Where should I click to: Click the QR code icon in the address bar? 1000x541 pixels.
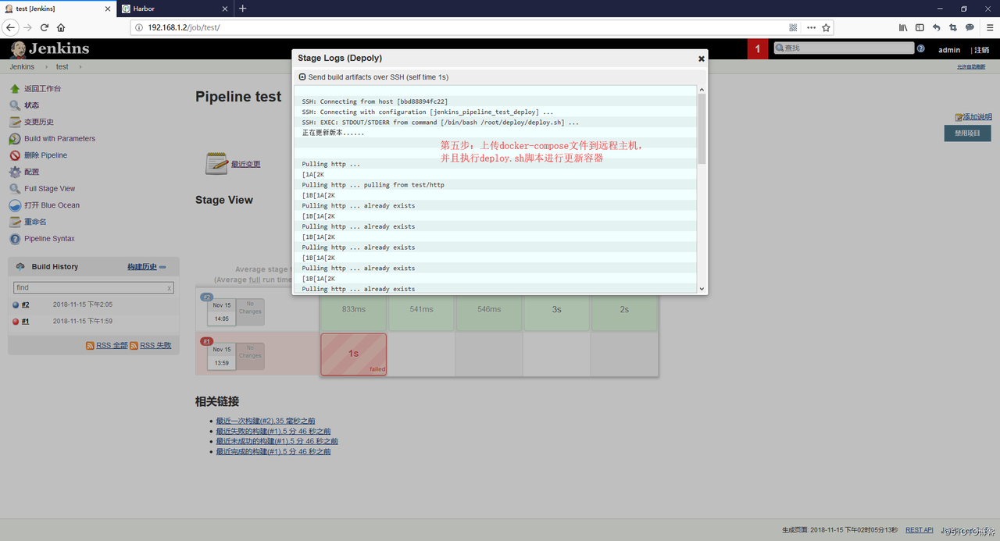click(x=793, y=27)
